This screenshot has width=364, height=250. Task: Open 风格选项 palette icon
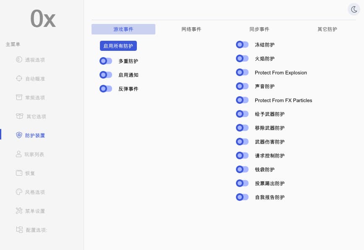(19, 192)
